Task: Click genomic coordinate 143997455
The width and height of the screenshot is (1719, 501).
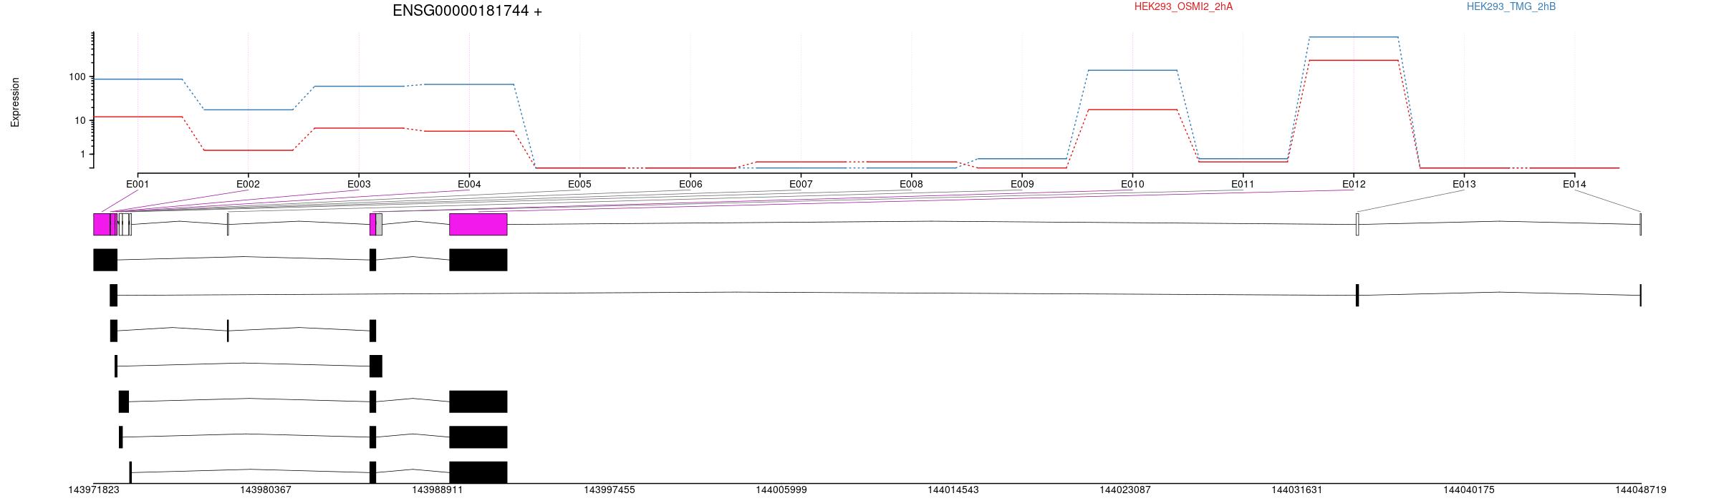Action: (610, 490)
